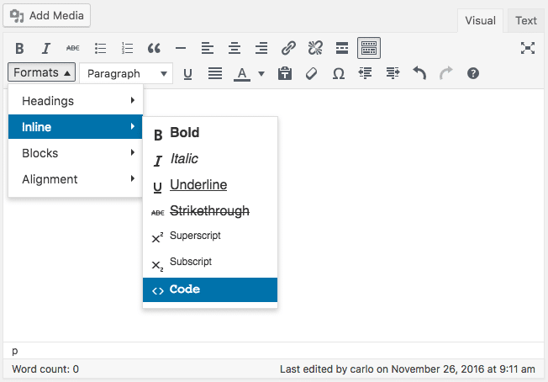Open the Paragraph style dropdown
The width and height of the screenshot is (548, 382).
pos(126,73)
